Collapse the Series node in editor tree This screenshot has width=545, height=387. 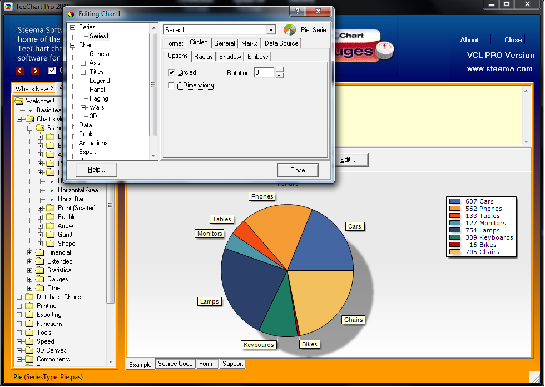[73, 27]
